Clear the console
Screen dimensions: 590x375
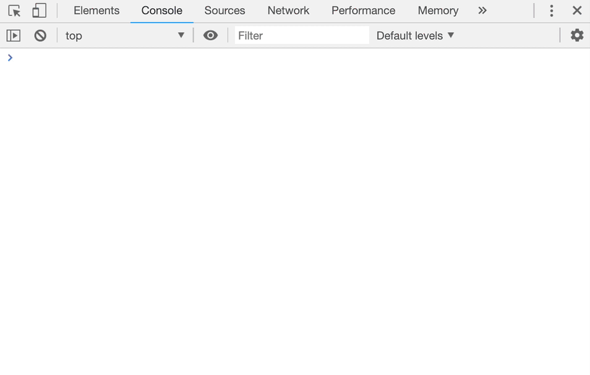40,35
